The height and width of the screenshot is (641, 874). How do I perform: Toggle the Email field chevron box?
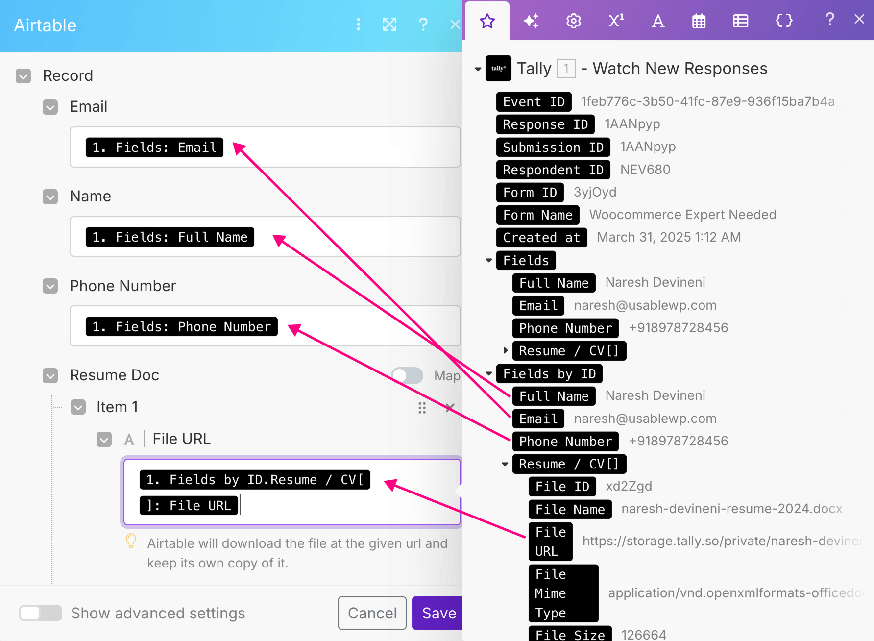click(x=50, y=107)
